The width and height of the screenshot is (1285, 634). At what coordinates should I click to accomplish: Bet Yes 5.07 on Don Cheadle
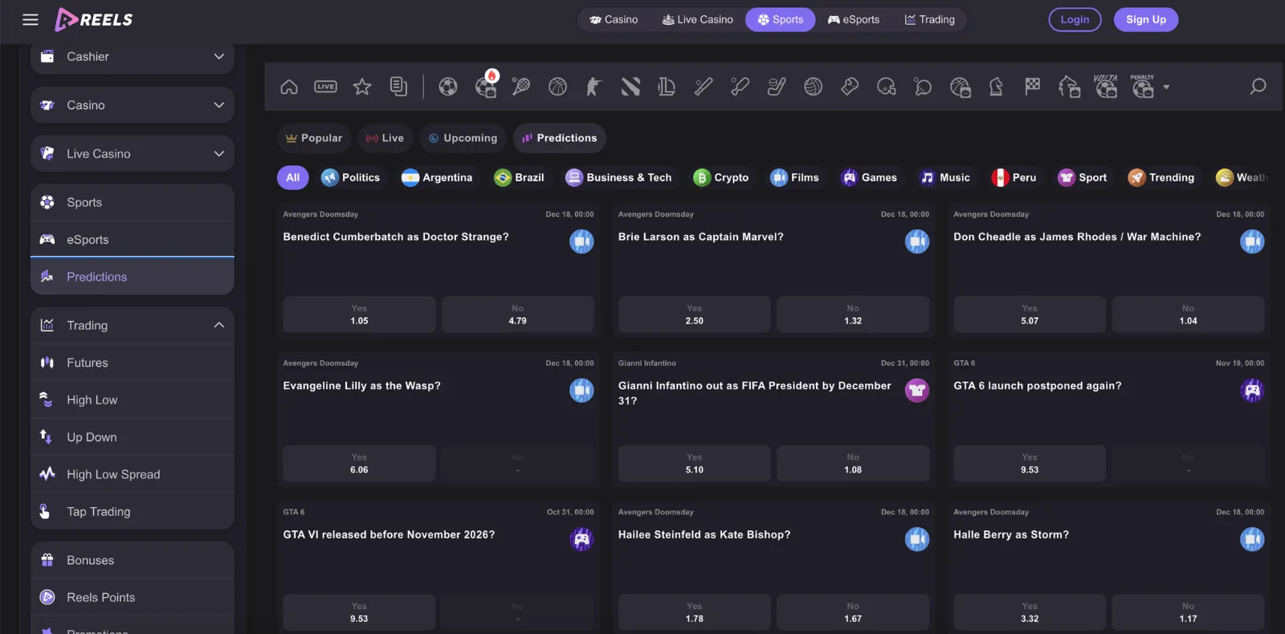tap(1030, 315)
